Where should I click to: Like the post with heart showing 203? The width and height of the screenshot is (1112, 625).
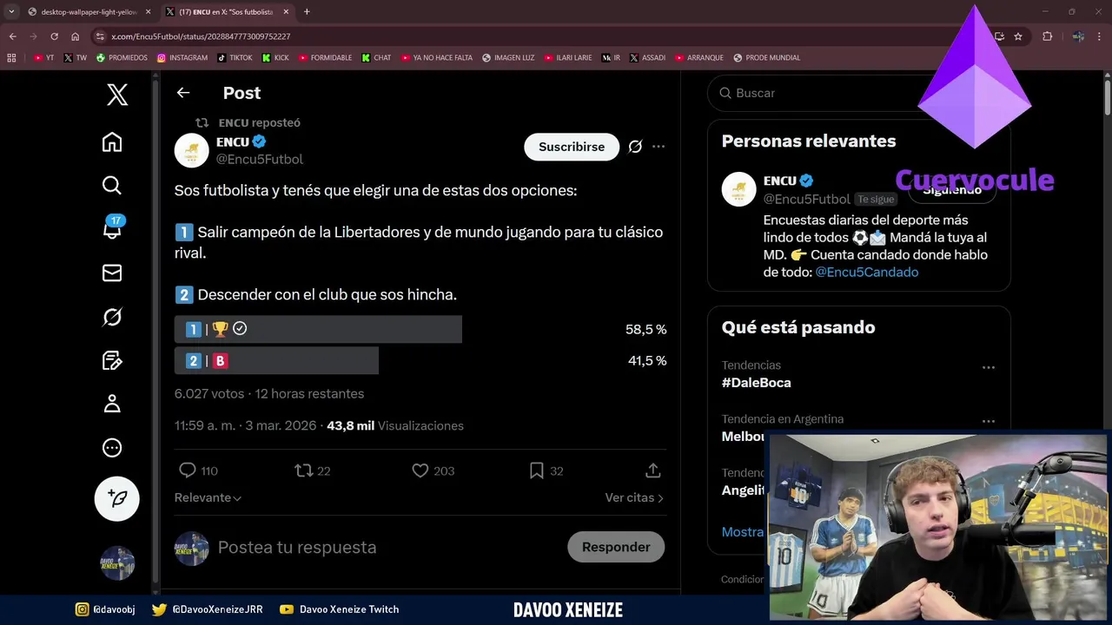tap(433, 470)
